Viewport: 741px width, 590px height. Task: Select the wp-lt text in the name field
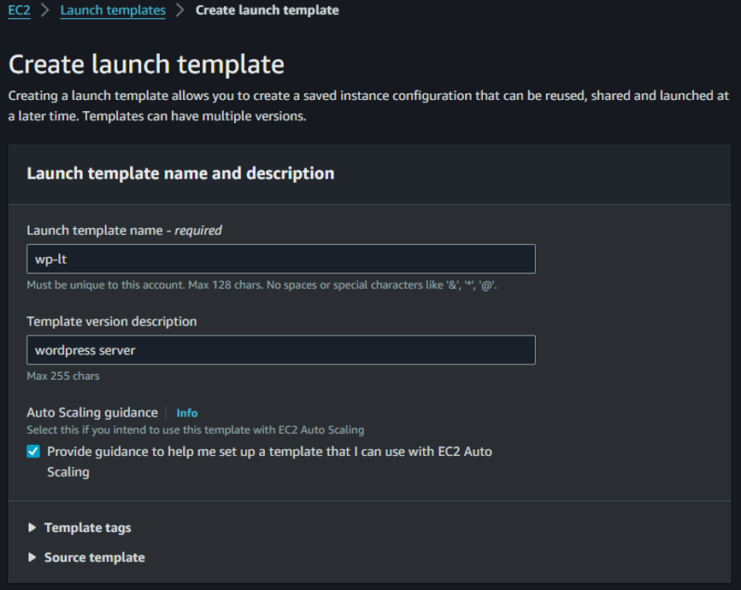tap(47, 259)
